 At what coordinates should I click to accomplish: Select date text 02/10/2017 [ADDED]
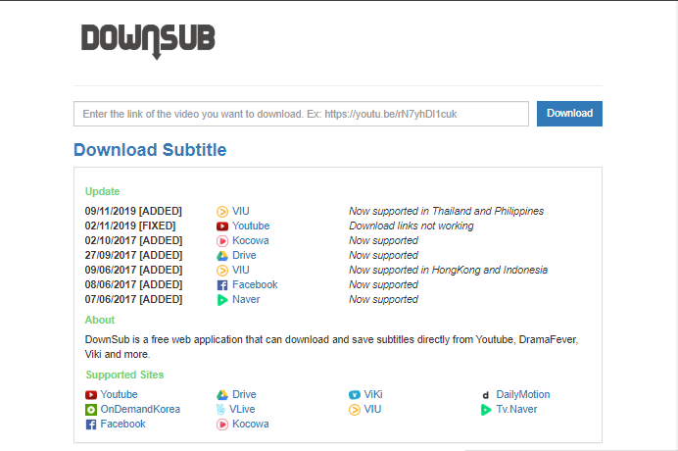tap(133, 240)
